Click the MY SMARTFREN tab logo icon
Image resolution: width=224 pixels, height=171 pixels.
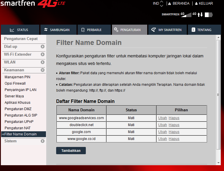click(x=154, y=30)
